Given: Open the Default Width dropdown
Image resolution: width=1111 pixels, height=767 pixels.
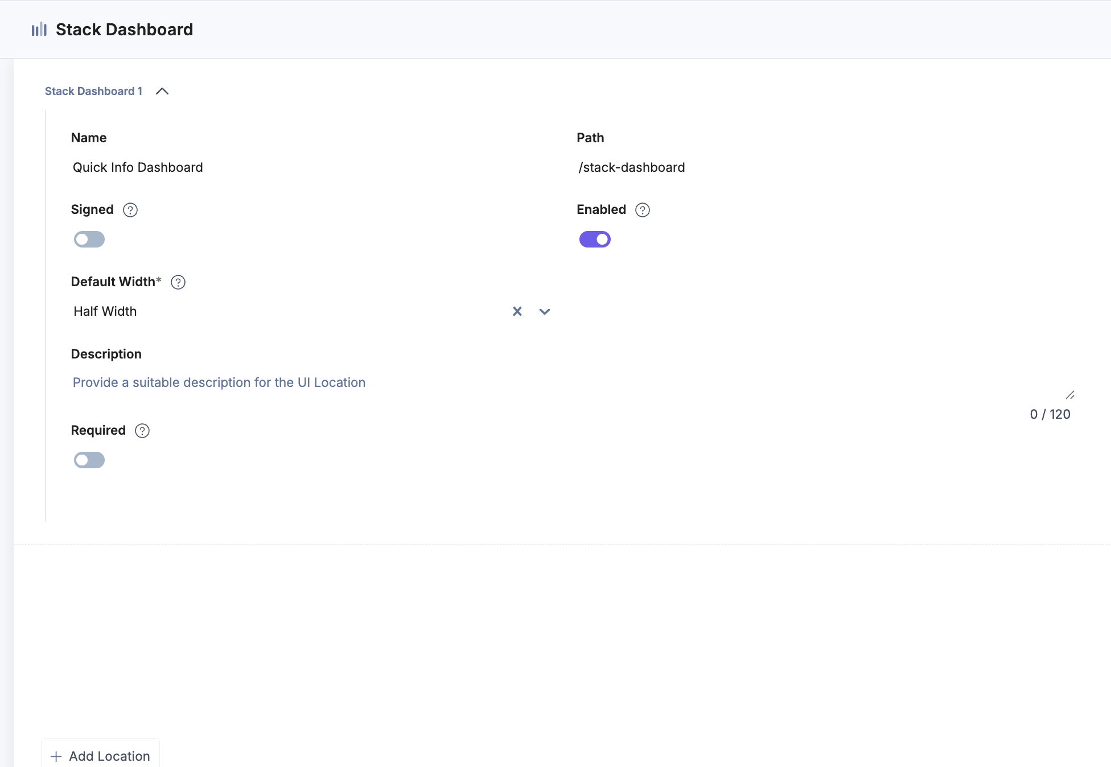Looking at the screenshot, I should point(544,311).
